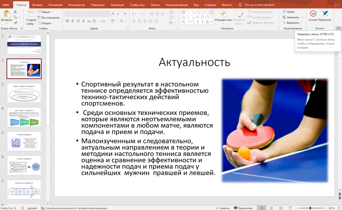Click "Слайд 2 из 13" status text
Viewport: 342px width, 210px height.
click(x=8, y=208)
